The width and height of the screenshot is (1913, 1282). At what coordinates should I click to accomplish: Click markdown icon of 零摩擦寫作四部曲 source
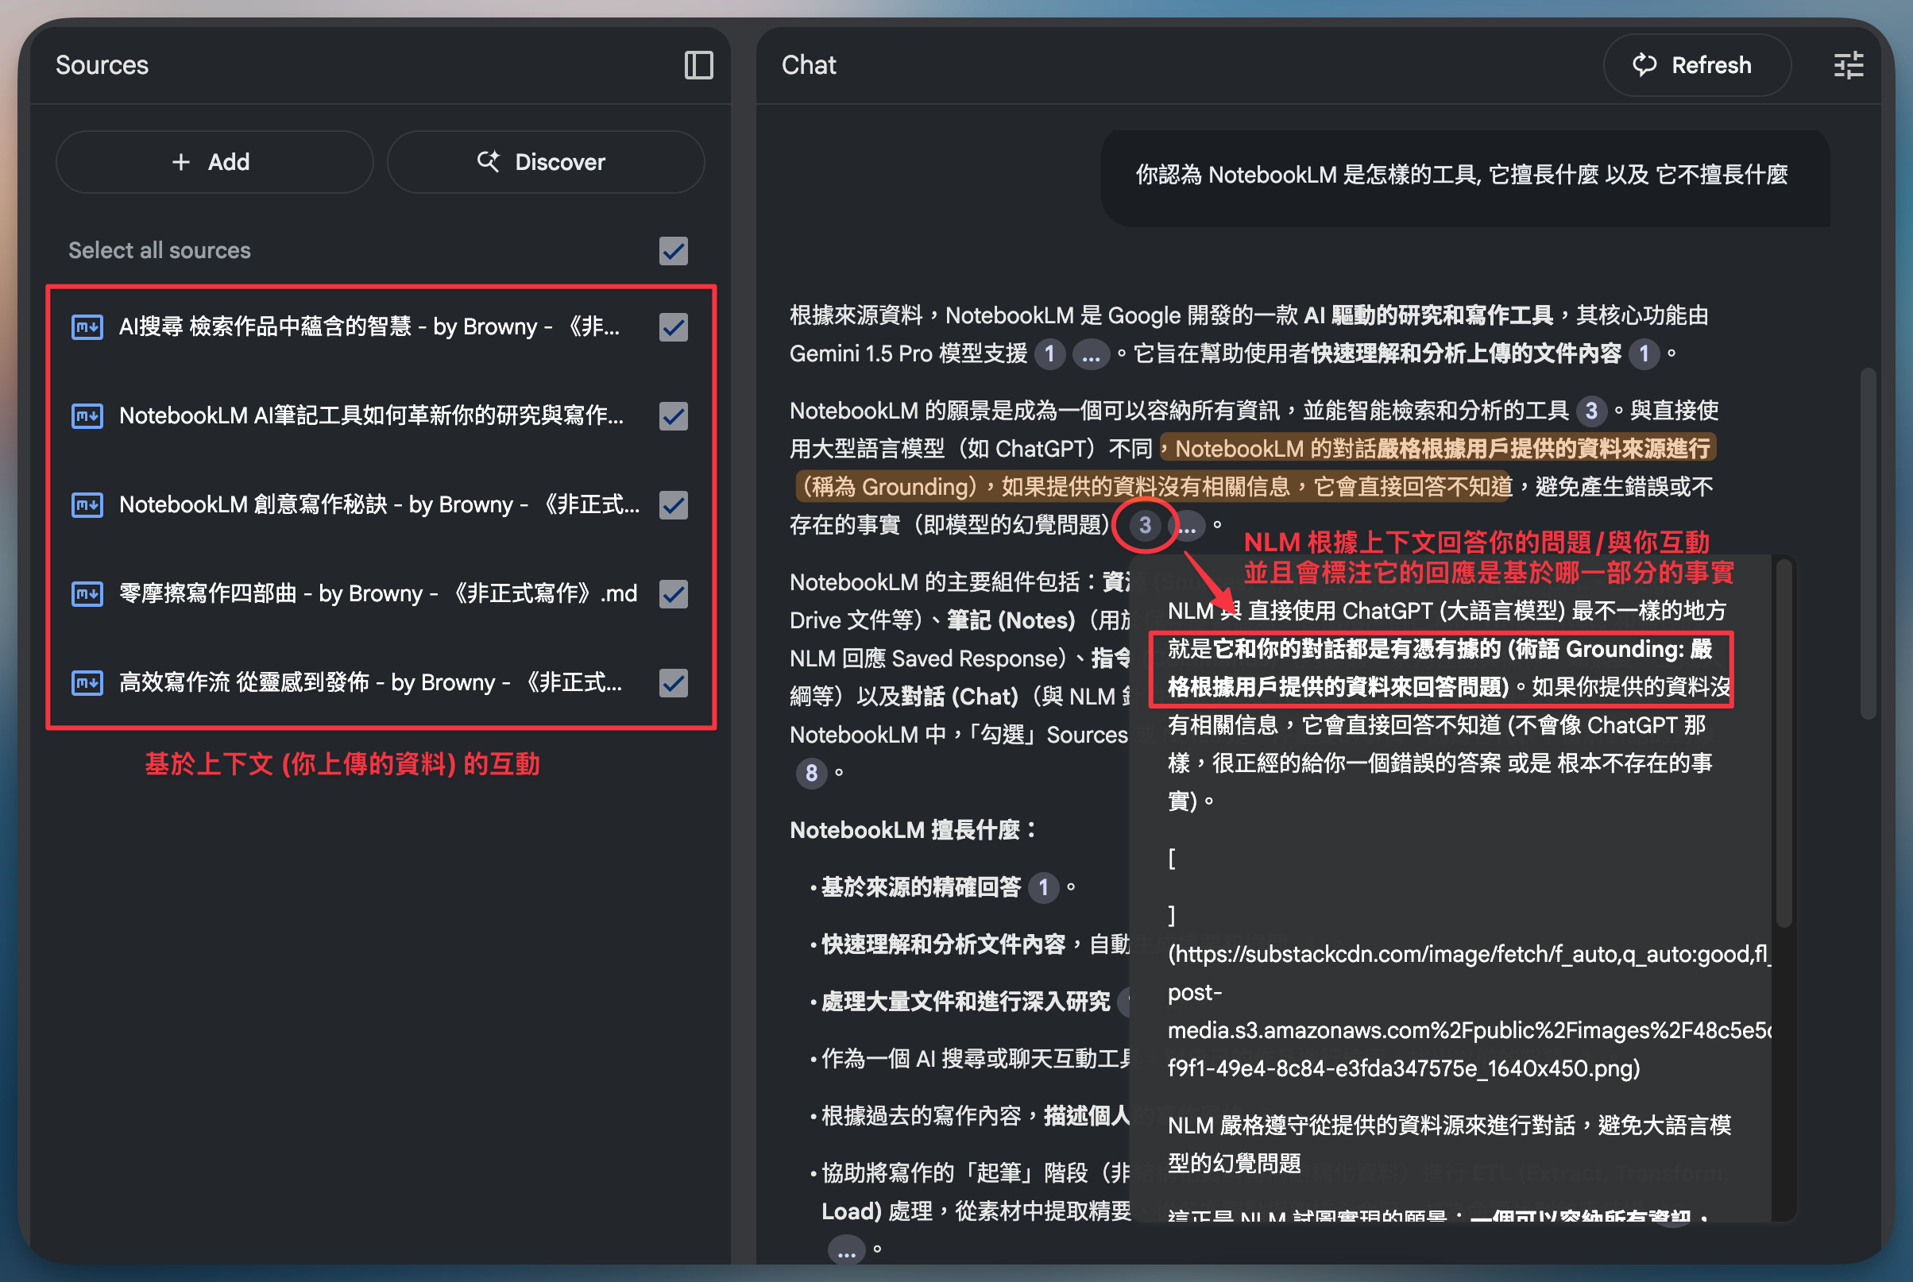pos(87,593)
